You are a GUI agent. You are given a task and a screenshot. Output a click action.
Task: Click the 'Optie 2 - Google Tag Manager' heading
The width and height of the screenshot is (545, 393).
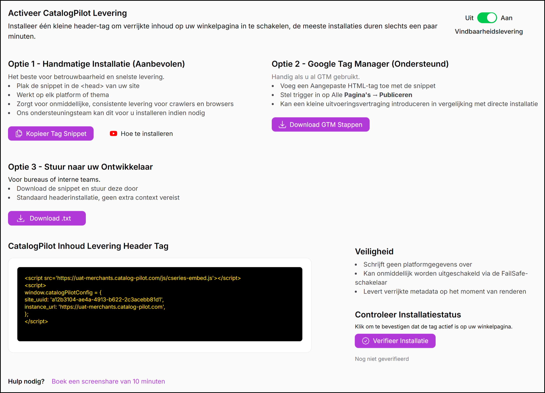tap(360, 64)
